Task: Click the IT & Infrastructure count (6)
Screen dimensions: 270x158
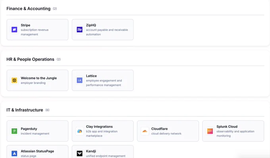Action: [47, 110]
